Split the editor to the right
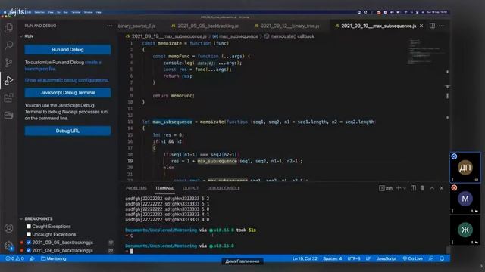 click(x=432, y=26)
